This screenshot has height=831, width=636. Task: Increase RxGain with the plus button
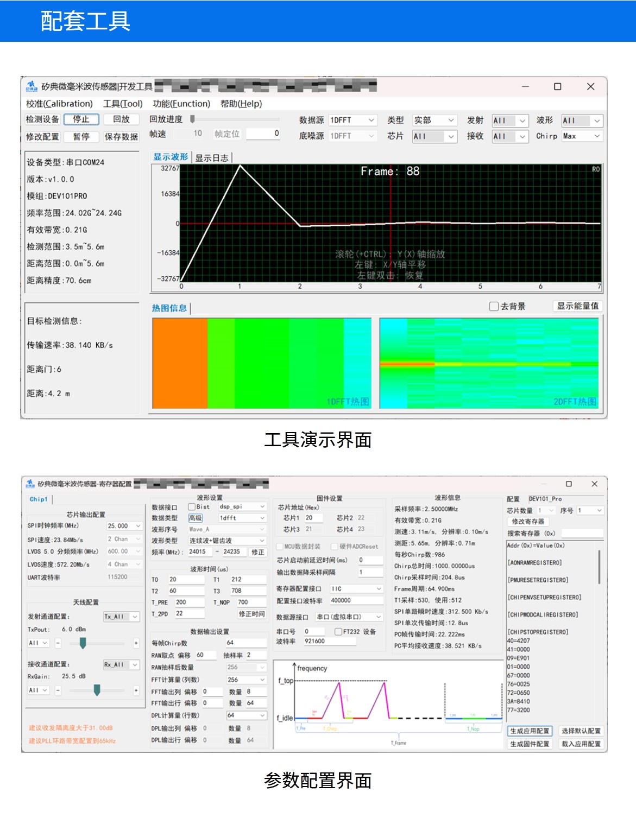click(x=136, y=690)
